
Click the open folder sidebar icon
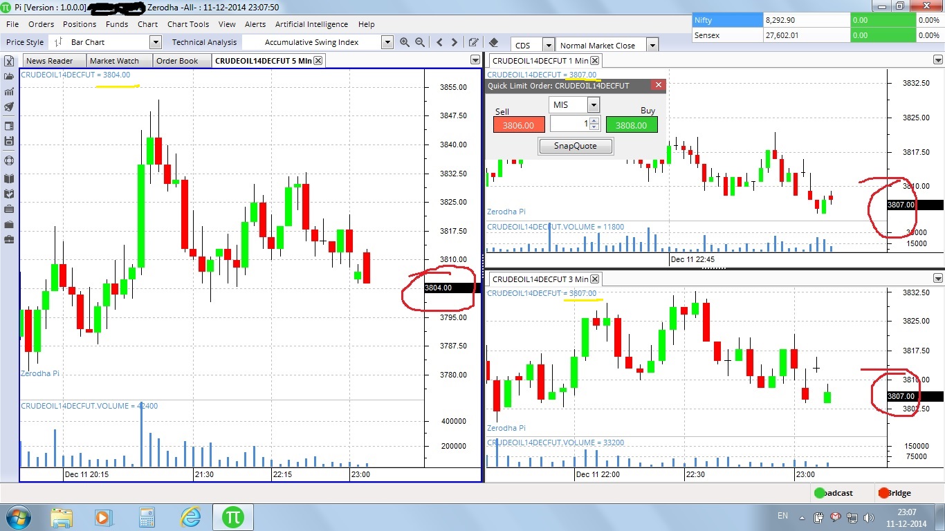click(9, 76)
